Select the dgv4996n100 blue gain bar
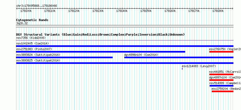241x110 pixels. (x=179, y=57)
